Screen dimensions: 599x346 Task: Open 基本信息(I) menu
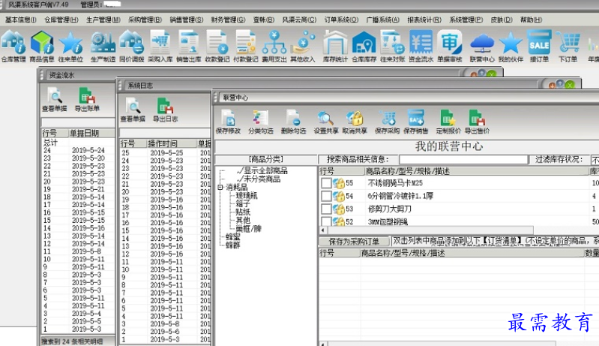coord(21,20)
